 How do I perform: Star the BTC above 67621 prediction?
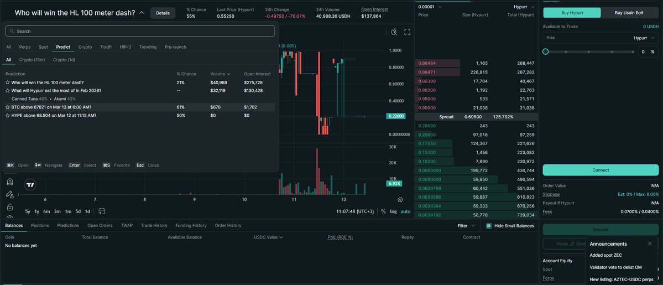8,107
